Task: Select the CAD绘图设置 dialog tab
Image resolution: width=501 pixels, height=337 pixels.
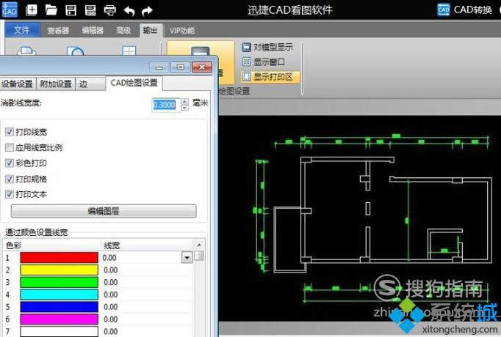Action: (134, 83)
